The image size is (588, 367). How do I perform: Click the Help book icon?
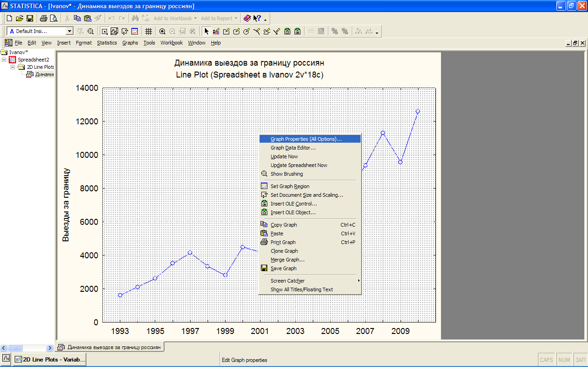[x=247, y=18]
